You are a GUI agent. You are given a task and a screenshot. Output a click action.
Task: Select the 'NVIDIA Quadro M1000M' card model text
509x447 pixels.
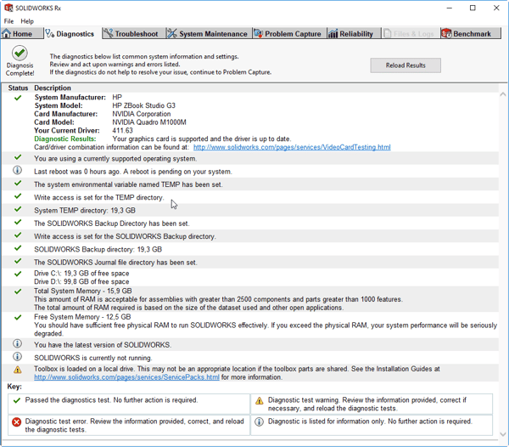coord(149,122)
